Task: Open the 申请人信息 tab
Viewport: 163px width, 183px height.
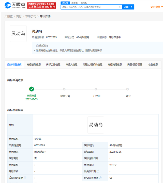Action: (x=71, y=64)
